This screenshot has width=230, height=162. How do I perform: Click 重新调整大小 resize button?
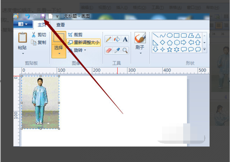[x=84, y=42]
